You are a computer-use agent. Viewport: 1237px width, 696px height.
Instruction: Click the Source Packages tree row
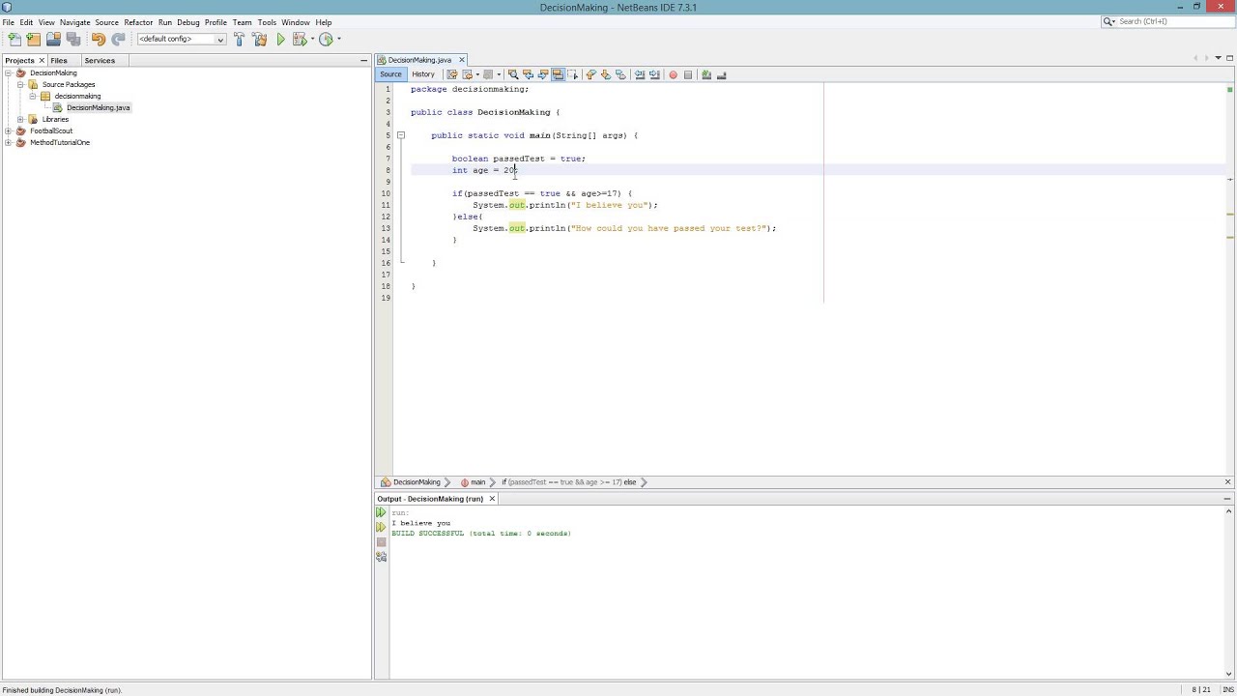pos(68,85)
